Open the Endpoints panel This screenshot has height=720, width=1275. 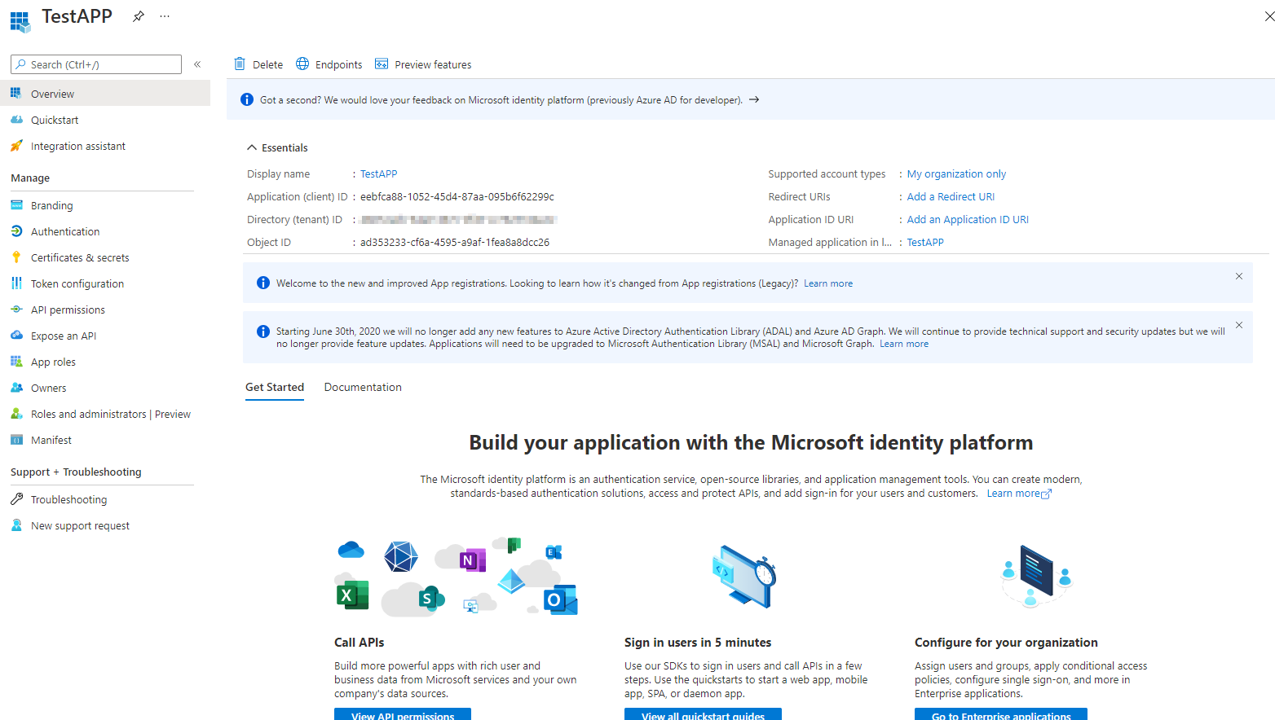pyautogui.click(x=329, y=64)
